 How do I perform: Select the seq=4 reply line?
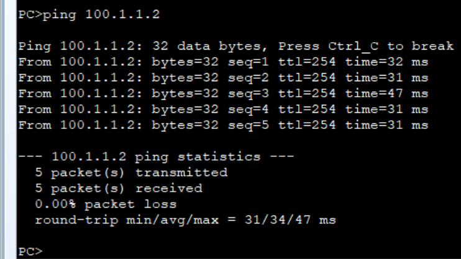pyautogui.click(x=223, y=110)
